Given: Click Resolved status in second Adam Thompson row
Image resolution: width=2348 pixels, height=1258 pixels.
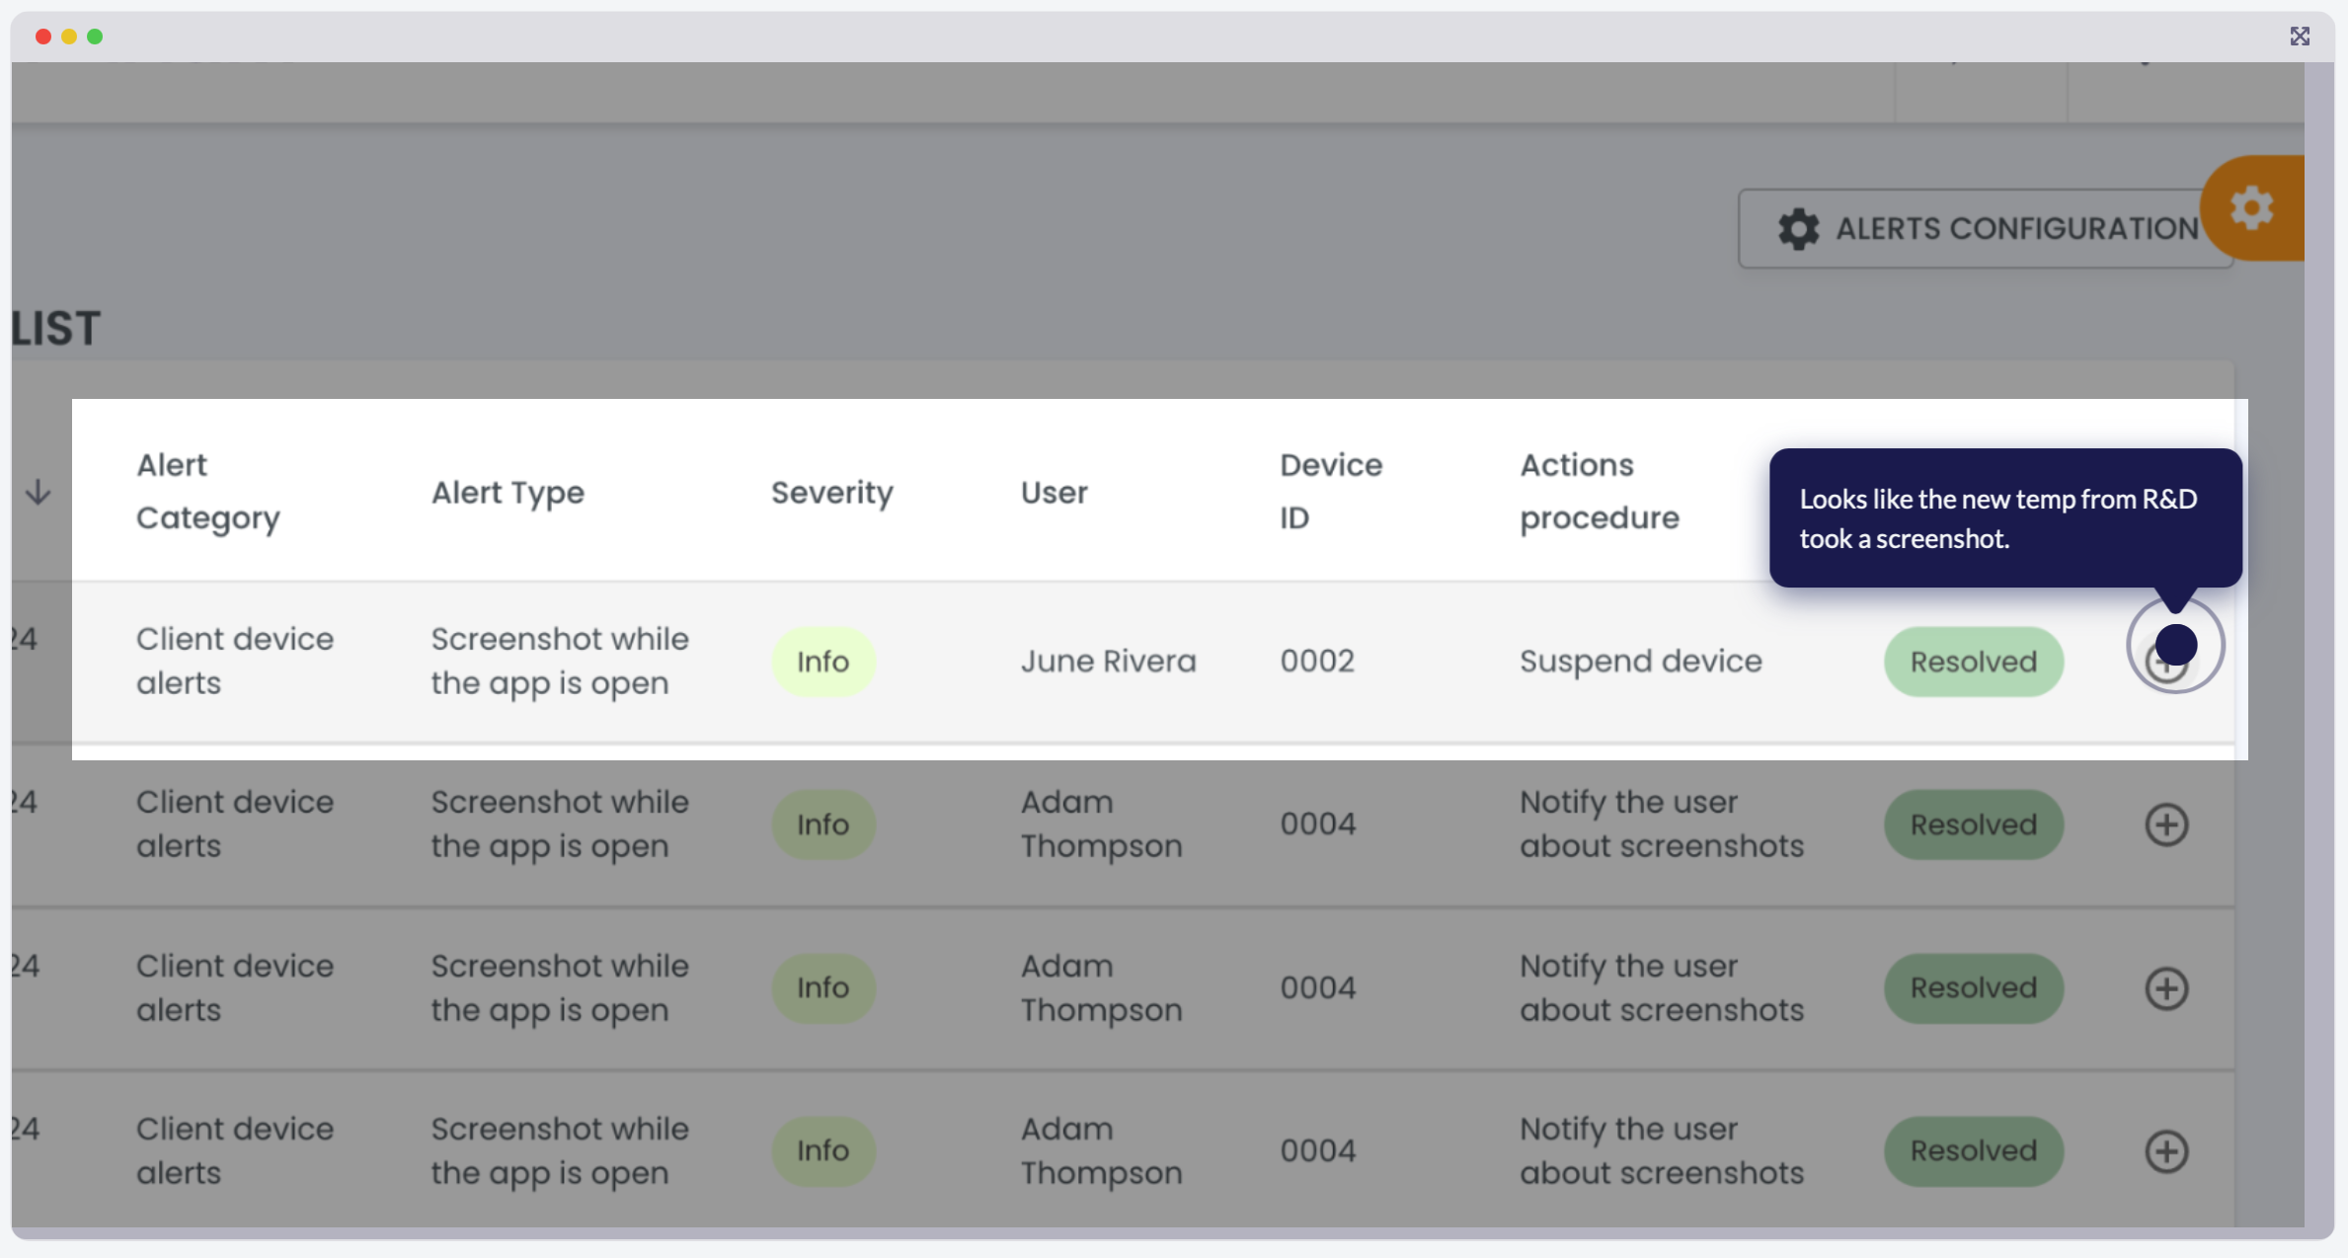Looking at the screenshot, I should pyautogui.click(x=1974, y=988).
